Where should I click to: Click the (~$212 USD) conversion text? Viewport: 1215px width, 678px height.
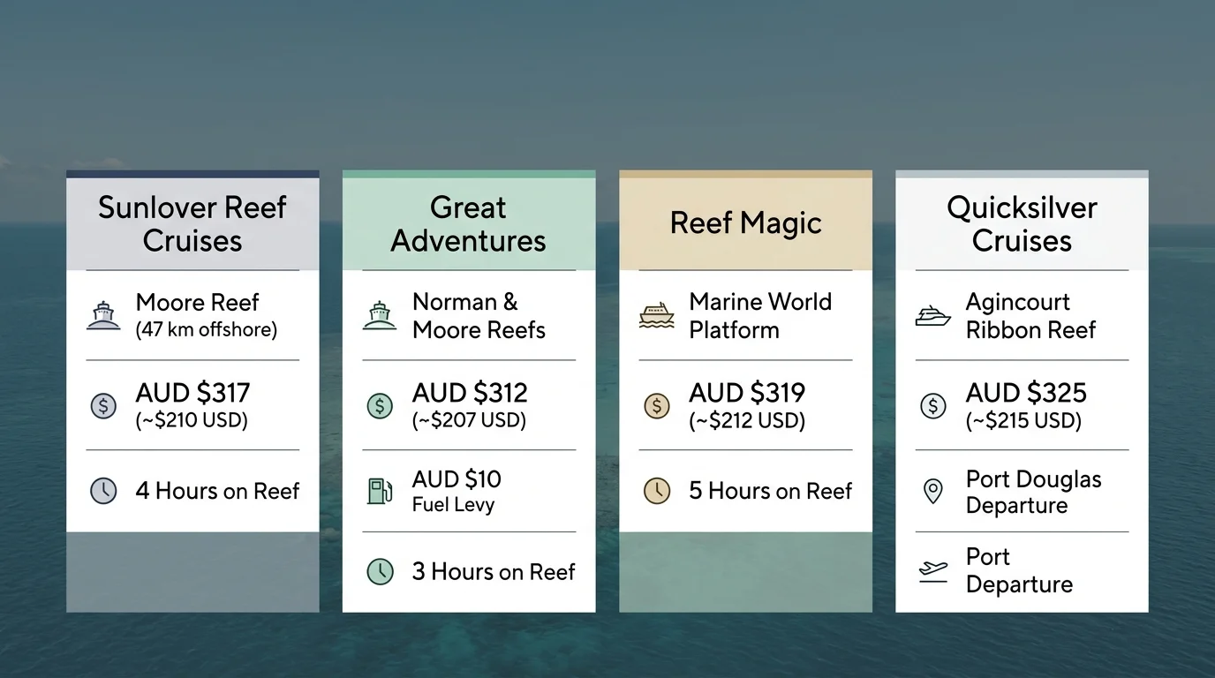(x=747, y=420)
